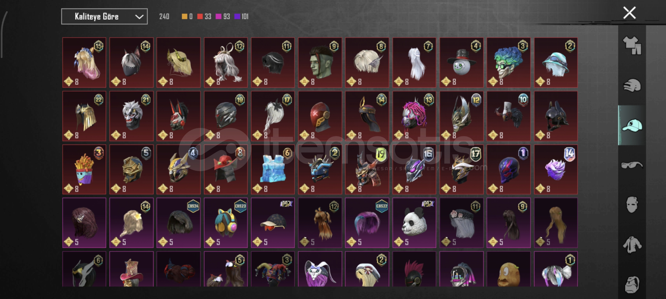Screen dimensions: 666x299
Task: Select the cat-ear headphones C8S23 item
Action: click(226, 223)
